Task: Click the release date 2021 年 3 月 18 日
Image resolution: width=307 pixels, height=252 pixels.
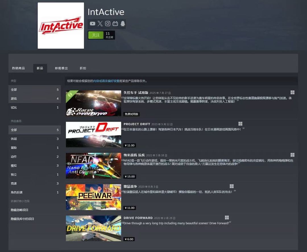Action: point(157,155)
